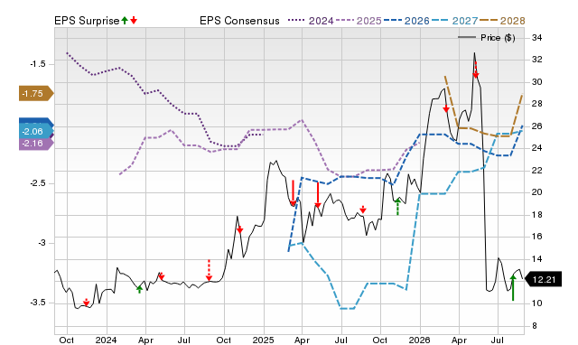
Task: Click the 2024 year label on time axis
Action: click(x=107, y=340)
